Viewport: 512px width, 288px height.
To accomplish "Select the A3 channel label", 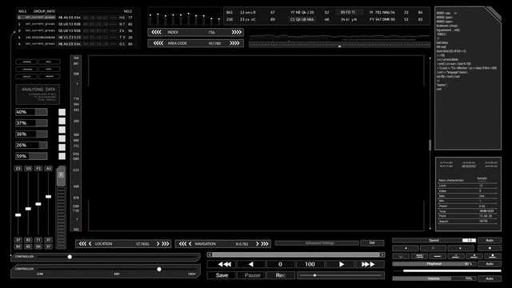I will tap(48, 169).
